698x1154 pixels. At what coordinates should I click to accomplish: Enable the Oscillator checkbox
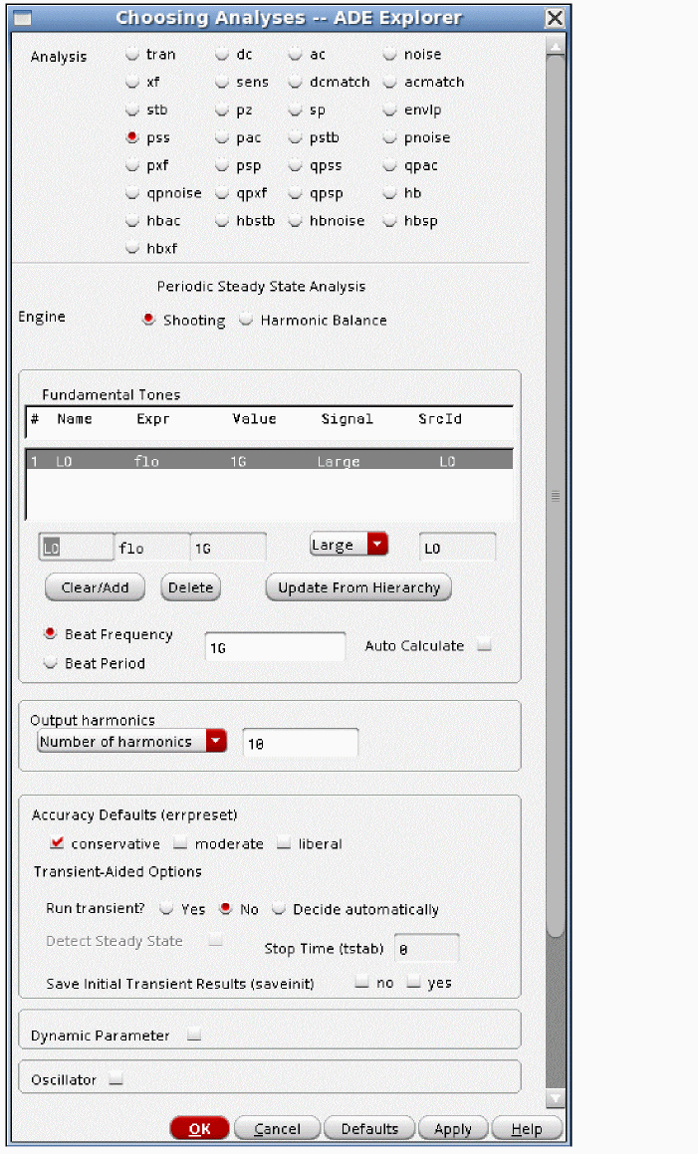click(116, 1079)
